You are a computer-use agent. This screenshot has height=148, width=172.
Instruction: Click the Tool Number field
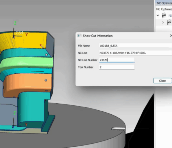tap(117, 67)
